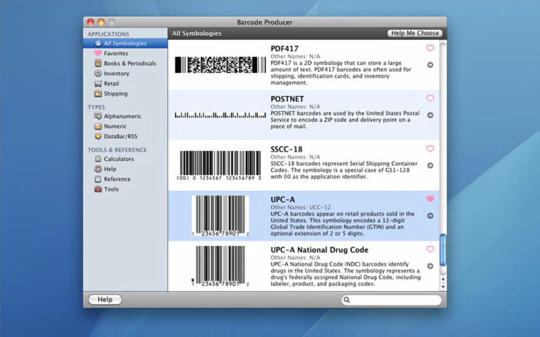
Task: Select the Shipping sidebar label
Action: point(116,93)
